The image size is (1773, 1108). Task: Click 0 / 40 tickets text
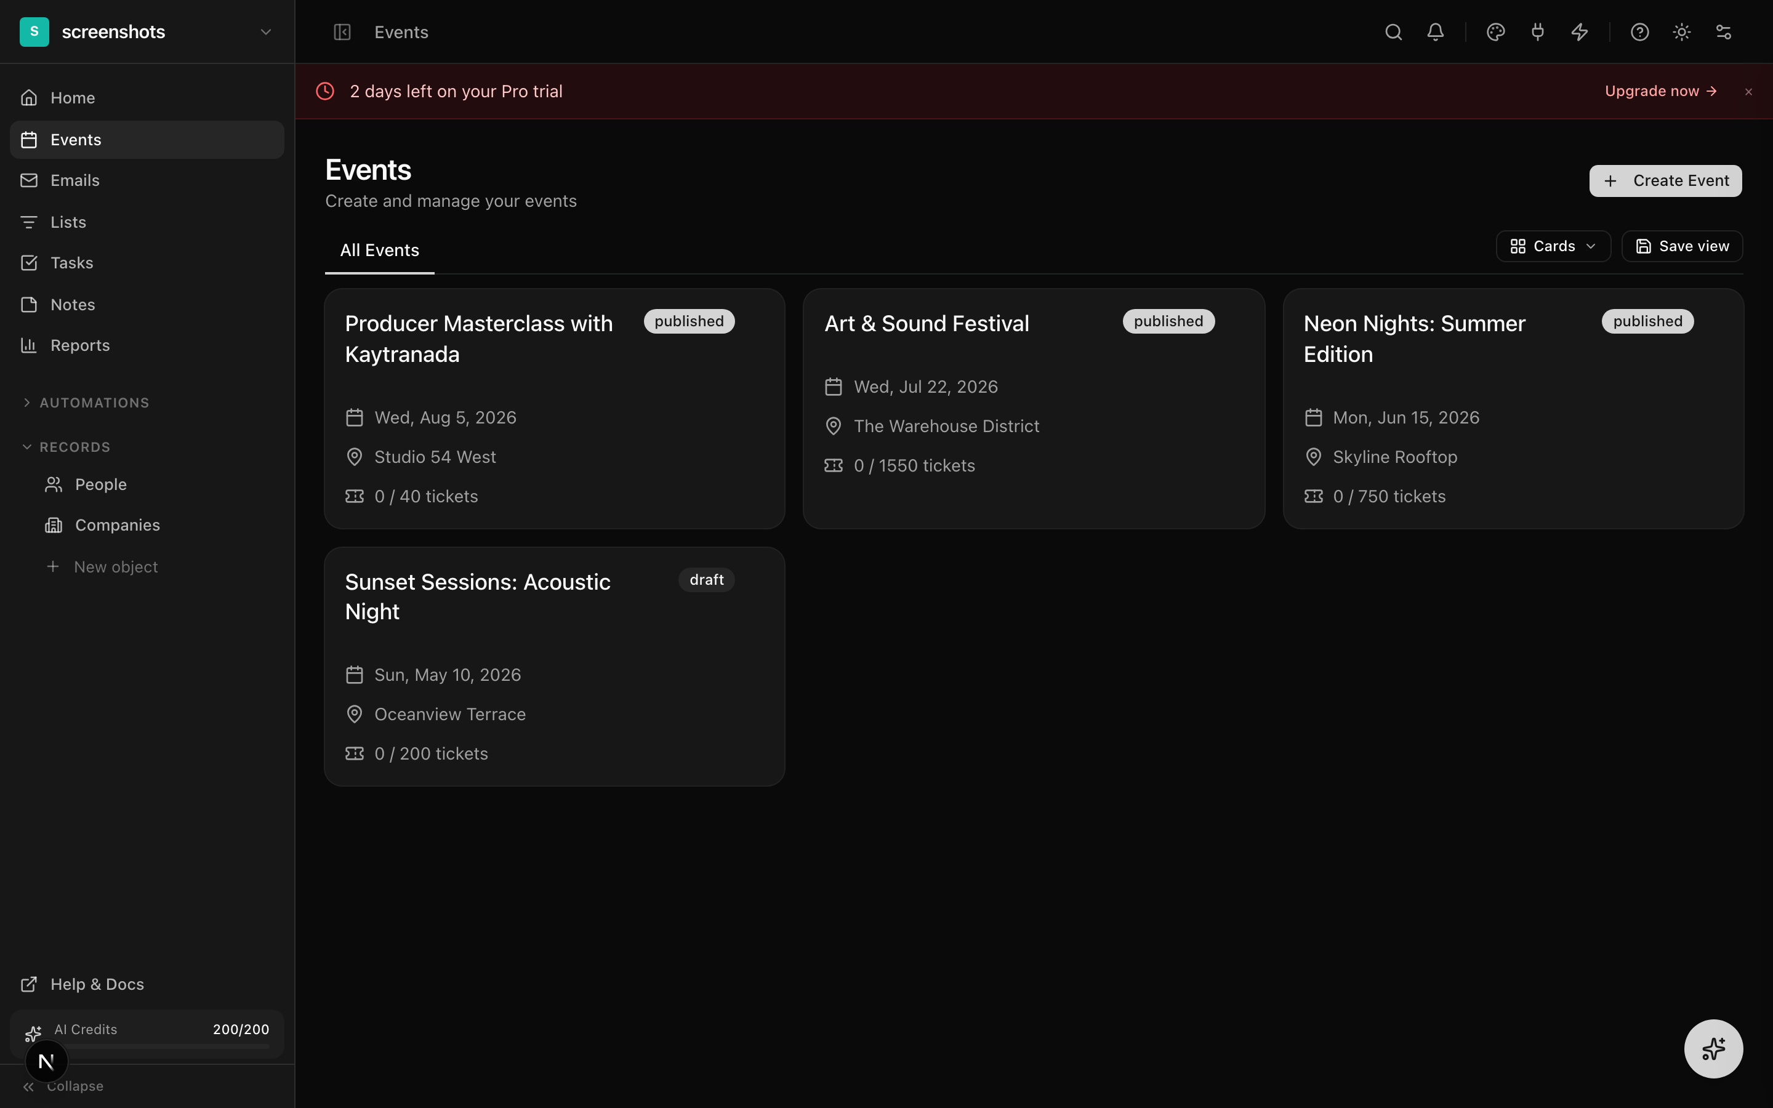point(427,496)
